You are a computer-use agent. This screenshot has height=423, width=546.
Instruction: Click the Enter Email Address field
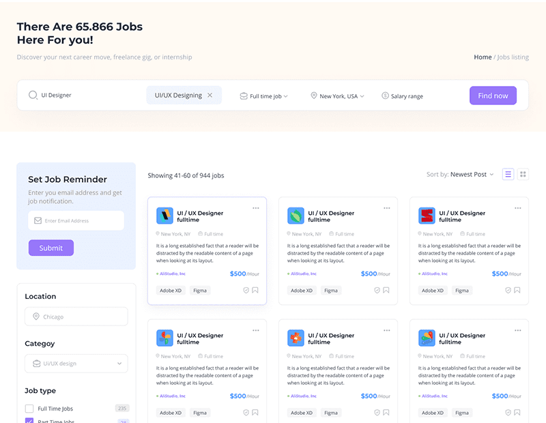pyautogui.click(x=76, y=220)
